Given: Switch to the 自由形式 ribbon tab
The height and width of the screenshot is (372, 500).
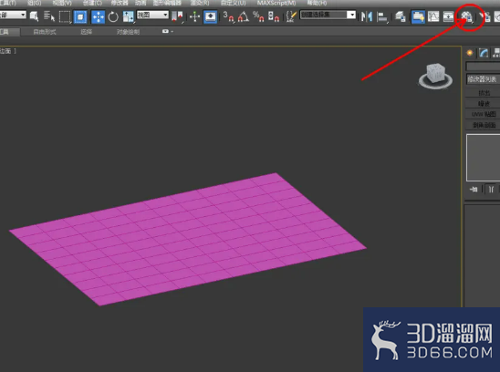Looking at the screenshot, I should click(45, 32).
